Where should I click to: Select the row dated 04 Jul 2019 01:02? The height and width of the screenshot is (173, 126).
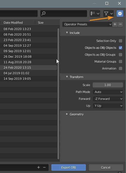coord(29,73)
